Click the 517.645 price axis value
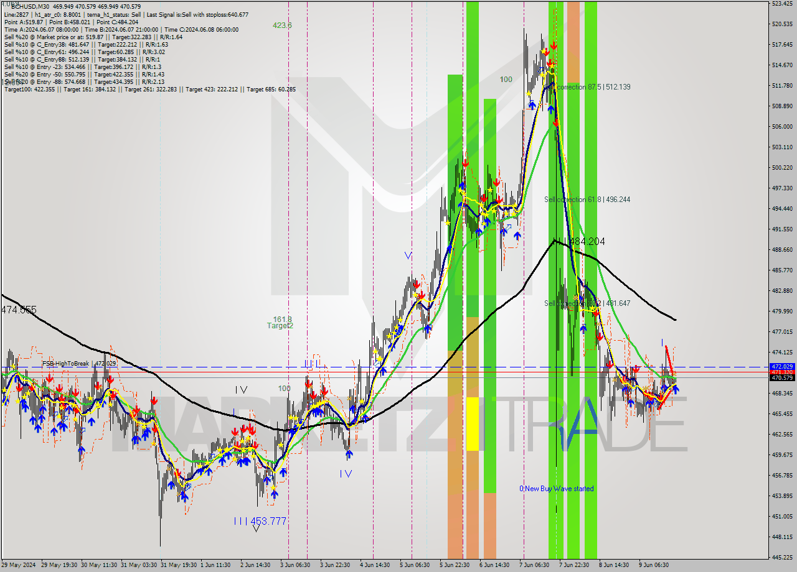 782,45
